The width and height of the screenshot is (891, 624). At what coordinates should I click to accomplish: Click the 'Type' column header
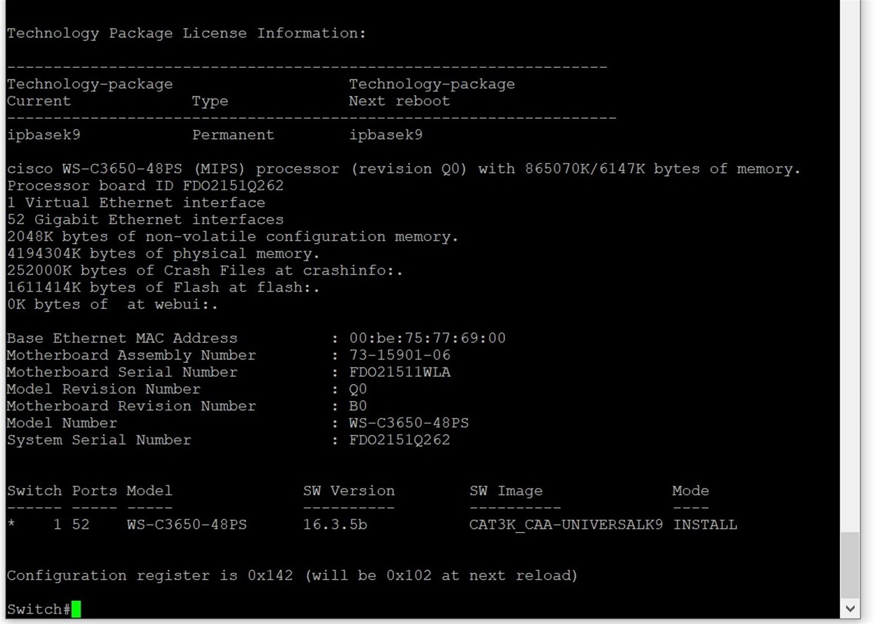(x=210, y=101)
